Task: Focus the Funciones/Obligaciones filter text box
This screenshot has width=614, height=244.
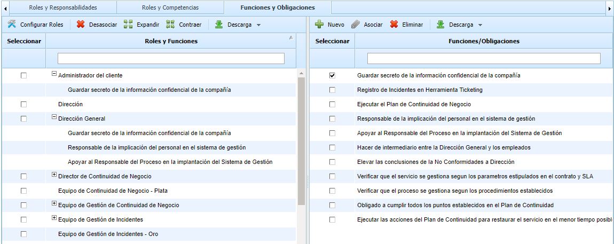Action: 484,58
